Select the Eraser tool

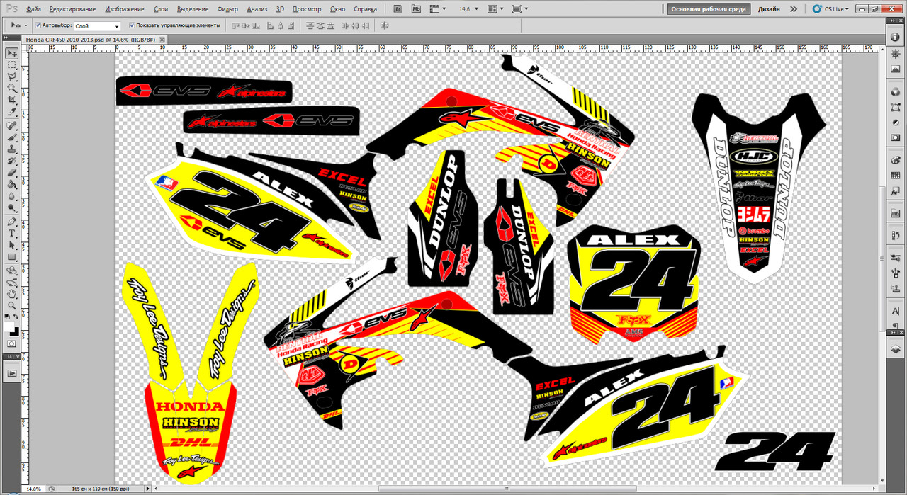tap(12, 173)
